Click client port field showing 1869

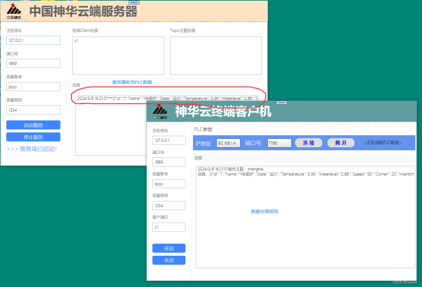click(169, 162)
